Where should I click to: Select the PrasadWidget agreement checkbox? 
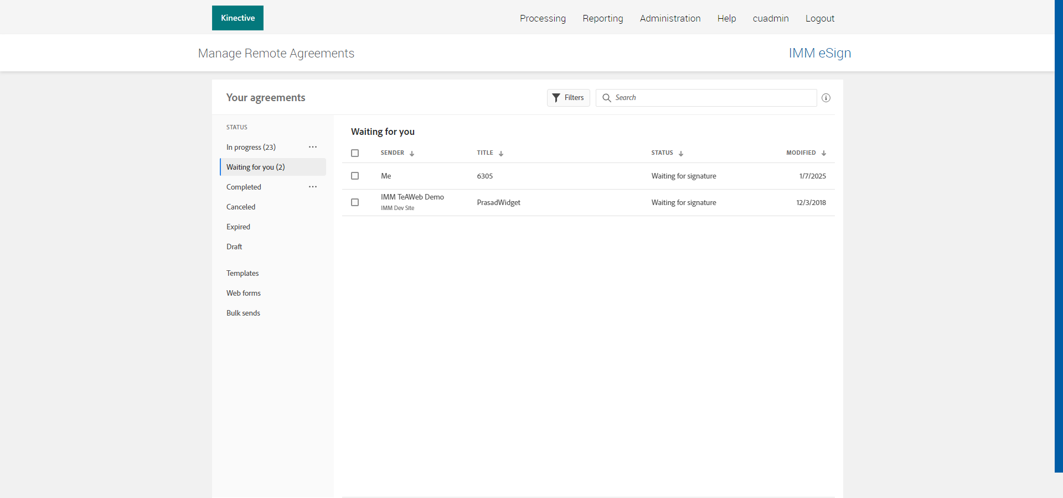point(355,202)
